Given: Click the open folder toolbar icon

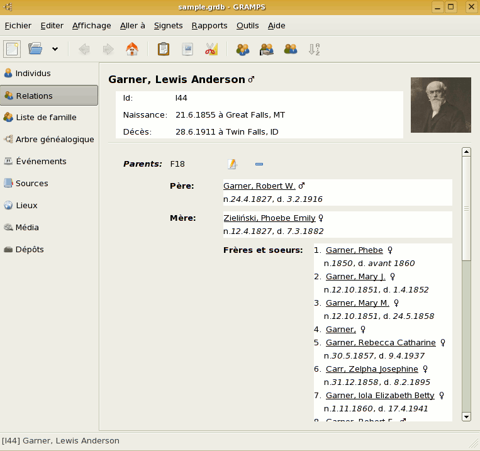Looking at the screenshot, I should pos(35,49).
